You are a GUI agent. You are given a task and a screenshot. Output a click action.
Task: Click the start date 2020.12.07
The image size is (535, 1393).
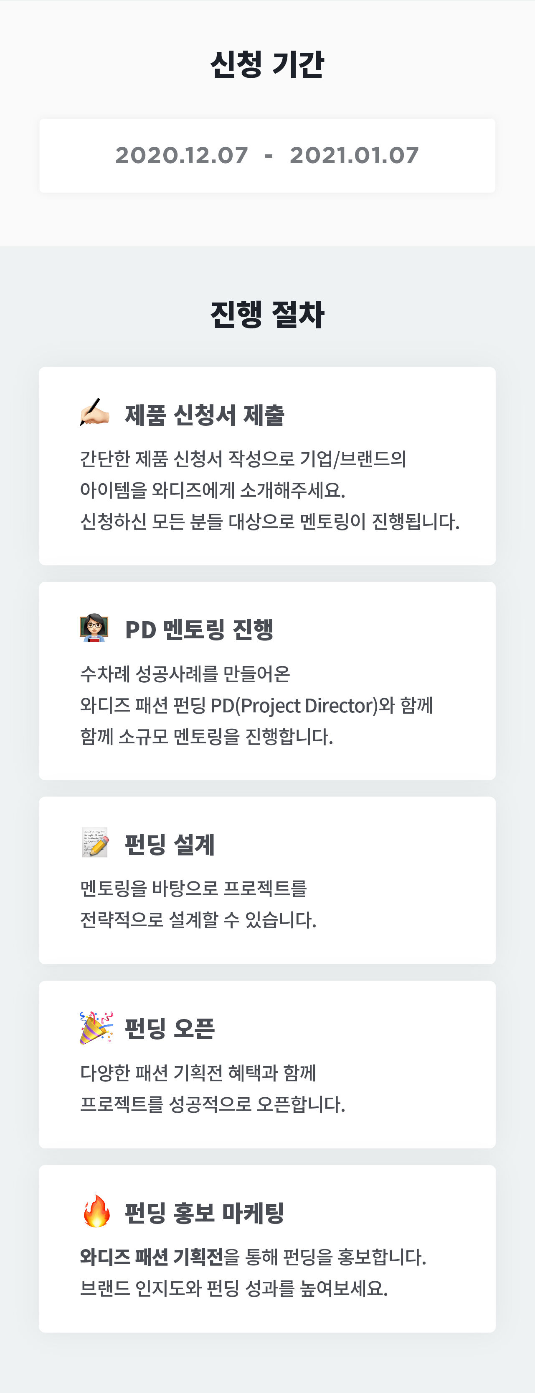point(181,156)
